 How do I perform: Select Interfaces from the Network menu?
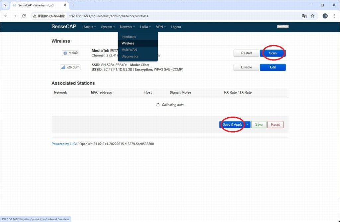(x=129, y=37)
